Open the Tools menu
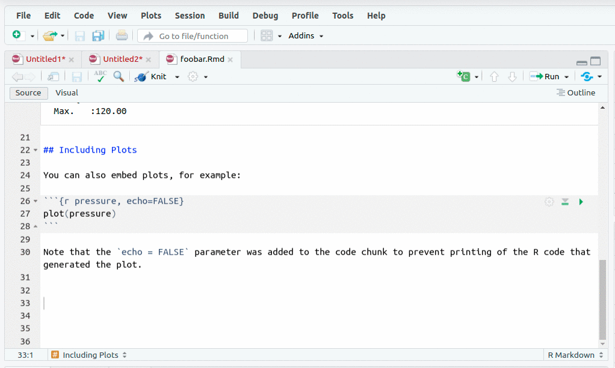 (343, 16)
